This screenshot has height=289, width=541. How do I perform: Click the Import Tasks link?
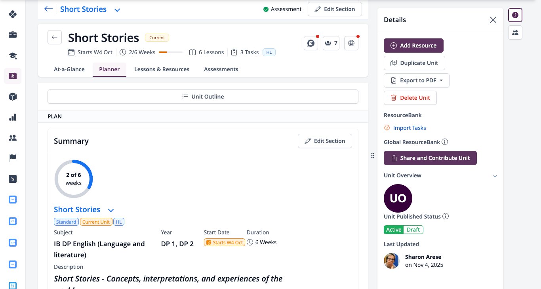(410, 128)
